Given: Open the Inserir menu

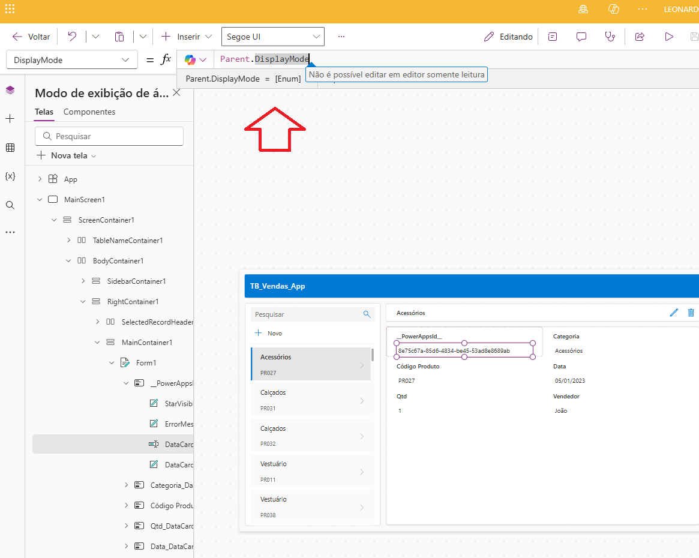Looking at the screenshot, I should 187,37.
